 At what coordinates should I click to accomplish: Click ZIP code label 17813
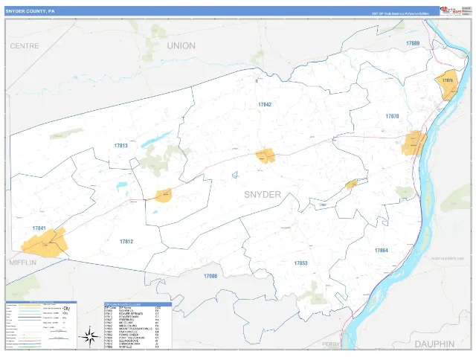coord(120,146)
